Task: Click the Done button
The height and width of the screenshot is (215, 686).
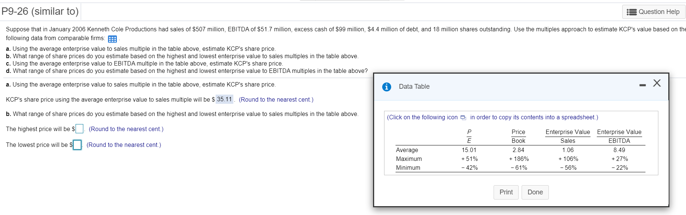Action: pos(535,192)
